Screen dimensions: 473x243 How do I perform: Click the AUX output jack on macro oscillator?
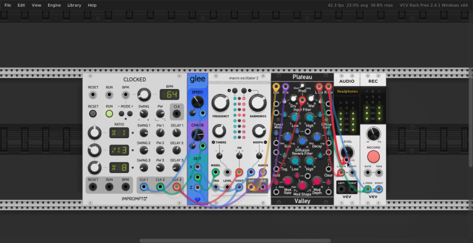[x=263, y=187]
